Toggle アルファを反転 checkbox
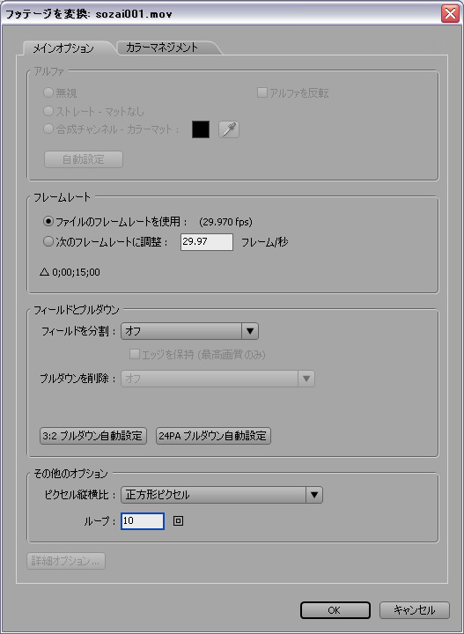The width and height of the screenshot is (464, 634). tap(262, 93)
